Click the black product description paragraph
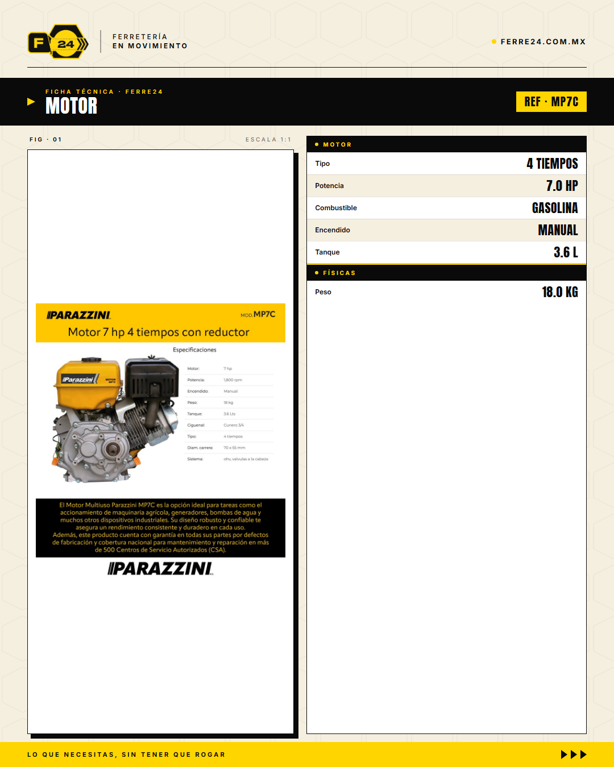 pyautogui.click(x=160, y=528)
